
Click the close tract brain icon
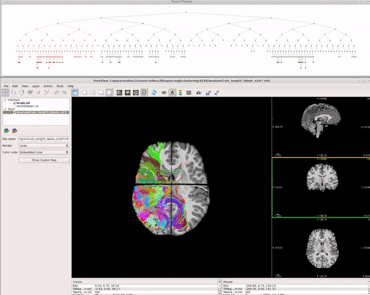point(15,131)
